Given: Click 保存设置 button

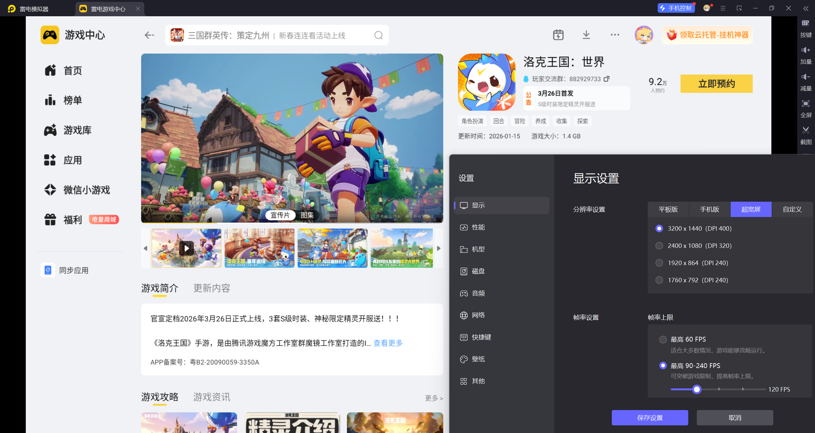Looking at the screenshot, I should point(649,417).
